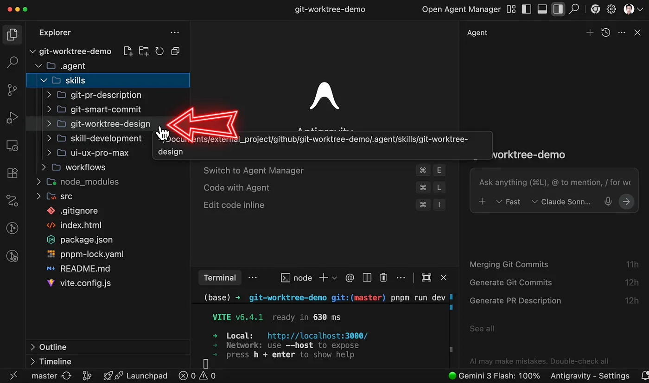Open Explorer more actions menu
Viewport: 649px width, 383px height.
point(175,32)
